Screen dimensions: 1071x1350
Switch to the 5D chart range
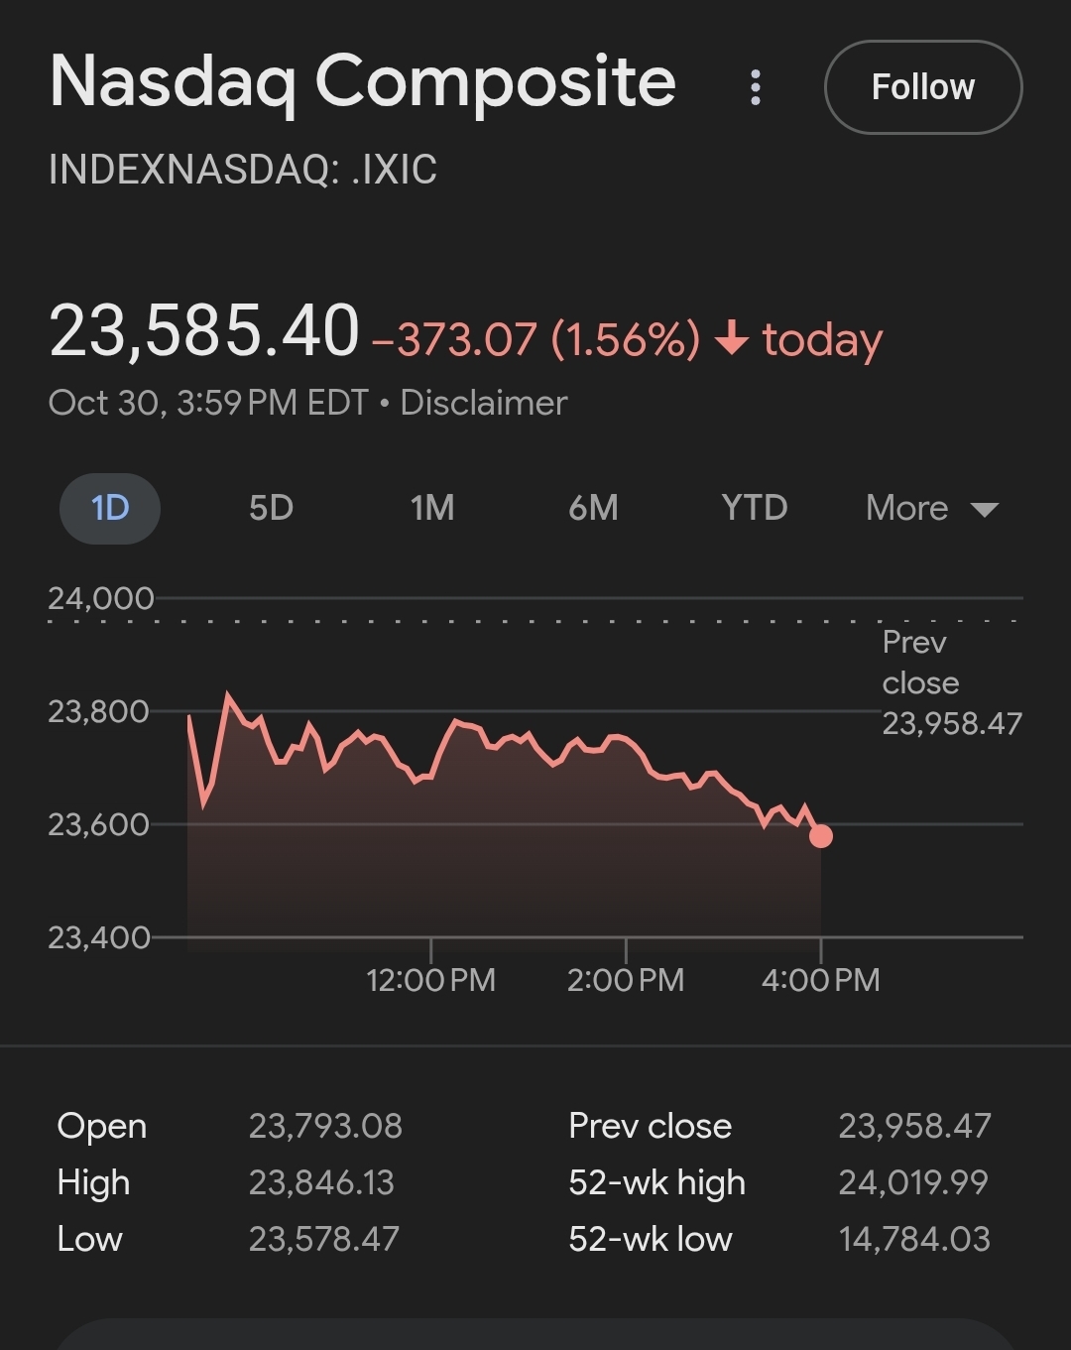click(x=271, y=508)
